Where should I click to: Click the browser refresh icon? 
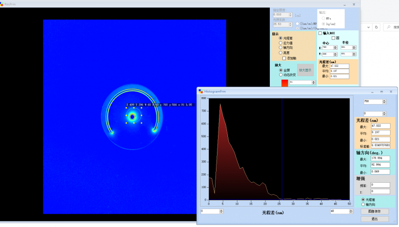click(x=377, y=27)
